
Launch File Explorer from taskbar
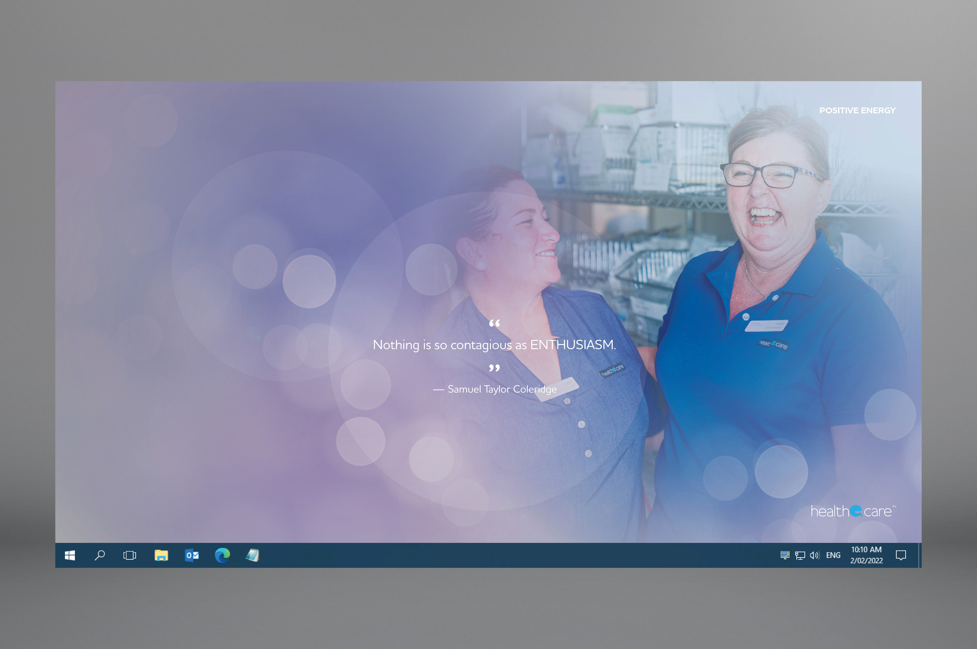[161, 555]
